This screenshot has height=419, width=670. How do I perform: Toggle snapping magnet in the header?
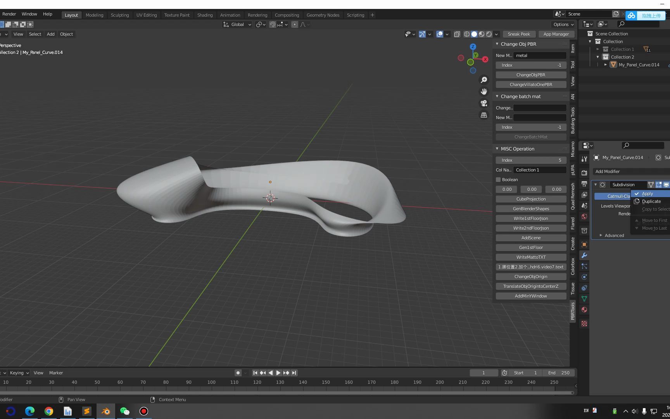273,24
